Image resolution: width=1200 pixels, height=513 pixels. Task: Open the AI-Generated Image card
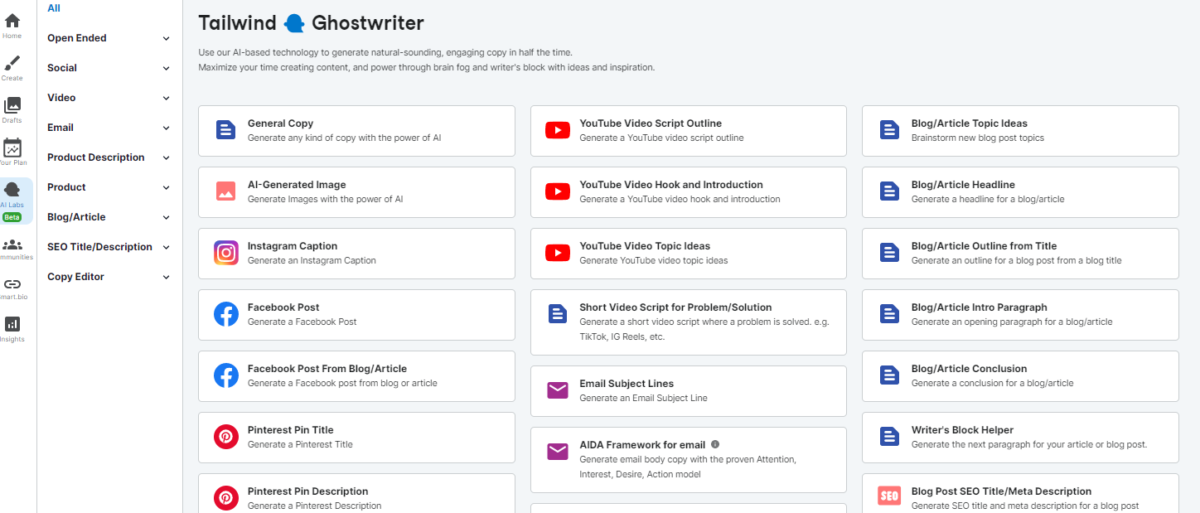tap(356, 191)
